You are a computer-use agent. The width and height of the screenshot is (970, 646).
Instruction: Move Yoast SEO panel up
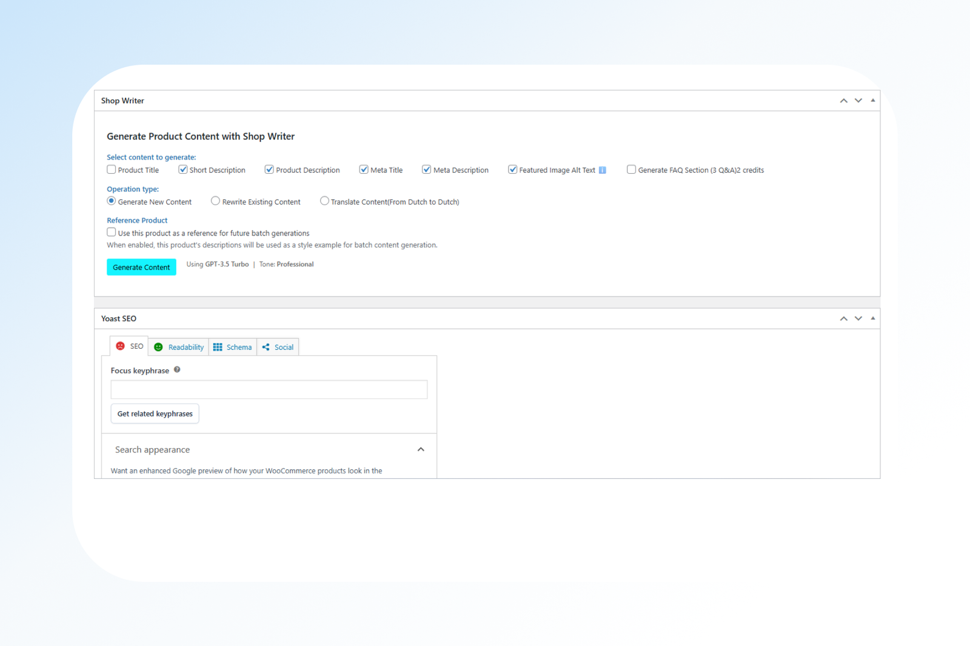[843, 318]
